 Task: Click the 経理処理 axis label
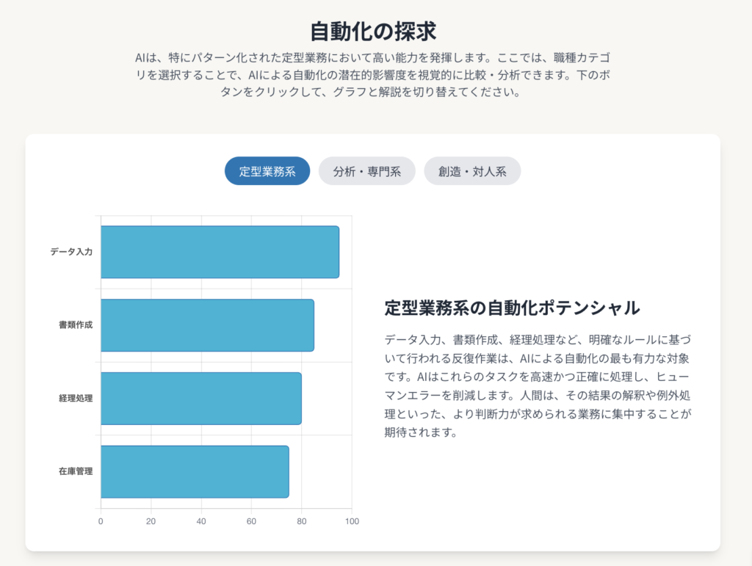(76, 398)
